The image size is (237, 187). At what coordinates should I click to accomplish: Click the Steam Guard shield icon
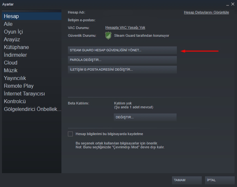(108, 35)
